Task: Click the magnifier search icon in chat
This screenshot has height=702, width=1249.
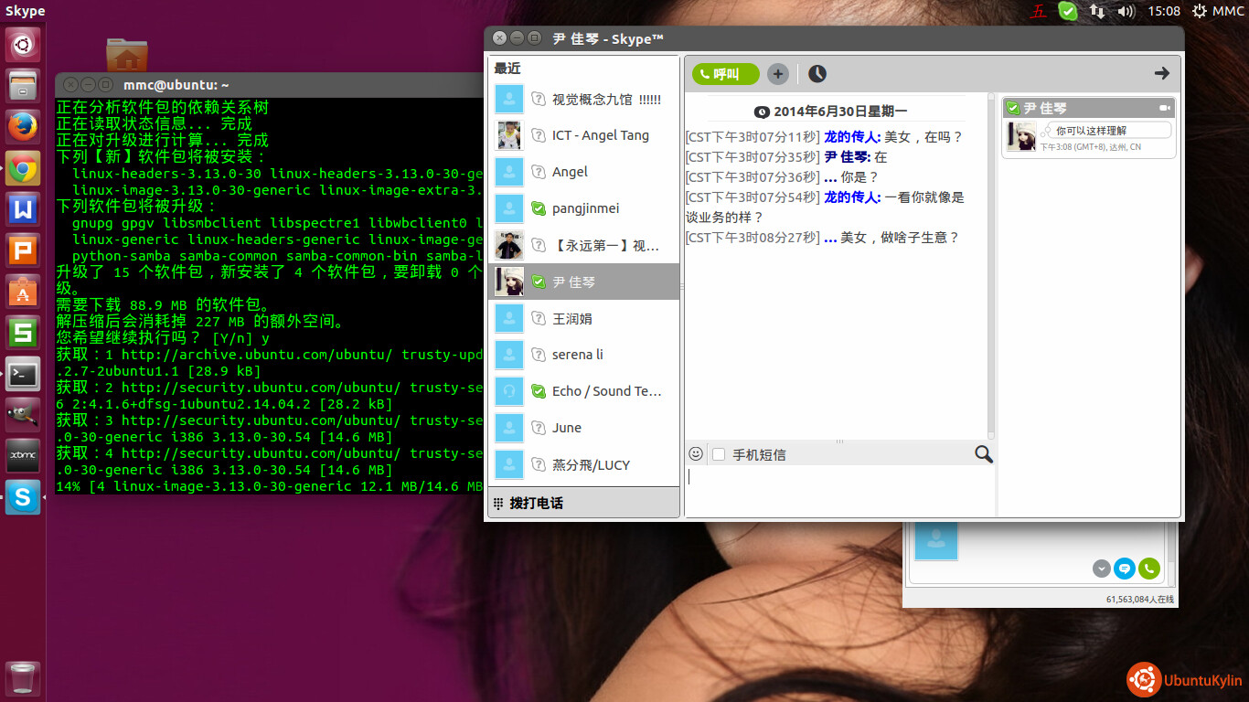Action: tap(983, 454)
